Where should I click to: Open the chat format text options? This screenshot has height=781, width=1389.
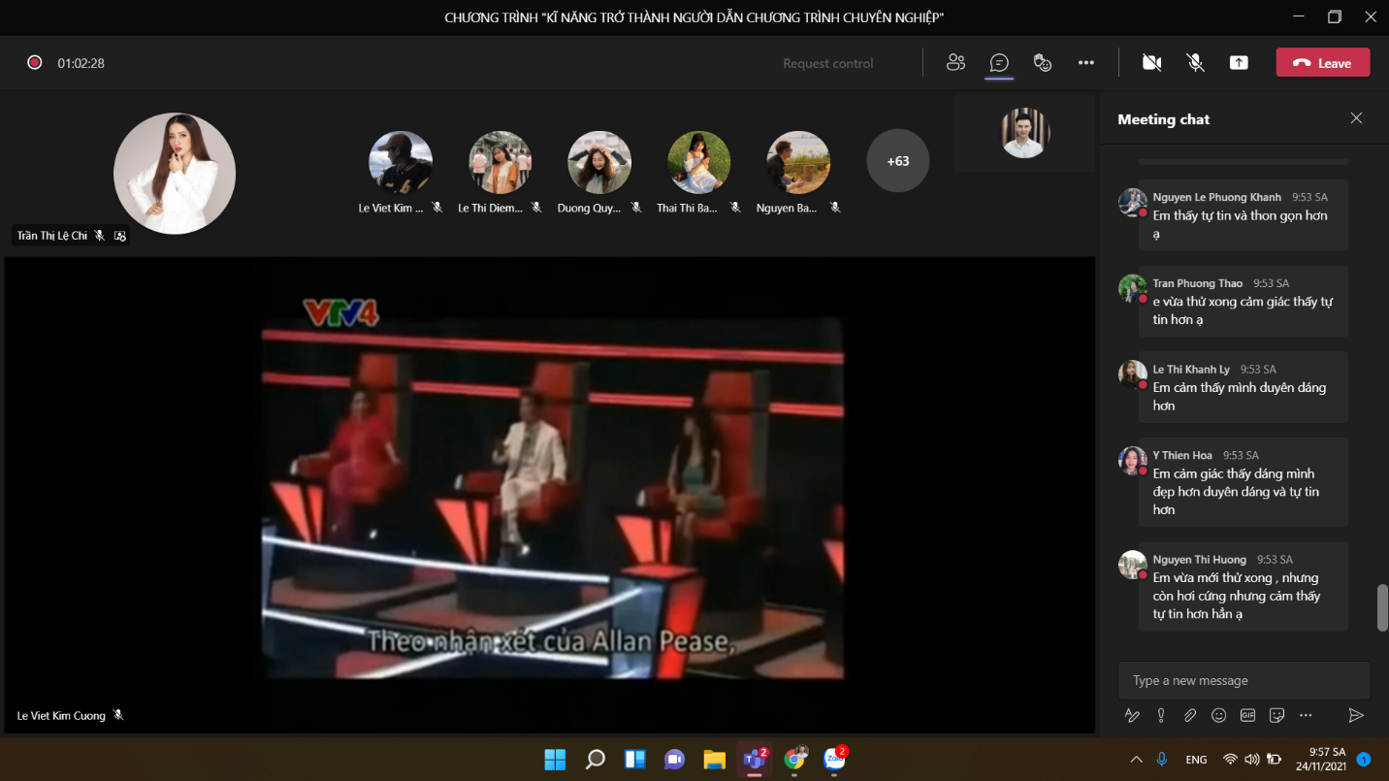[1132, 716]
